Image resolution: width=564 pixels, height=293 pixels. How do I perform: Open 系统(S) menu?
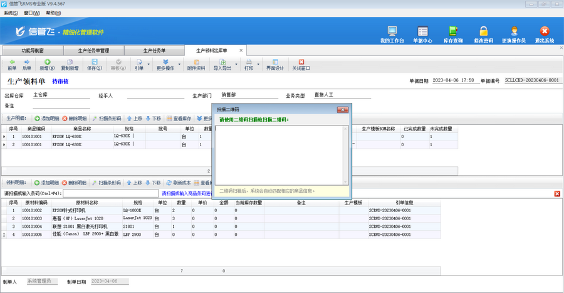[x=11, y=13]
